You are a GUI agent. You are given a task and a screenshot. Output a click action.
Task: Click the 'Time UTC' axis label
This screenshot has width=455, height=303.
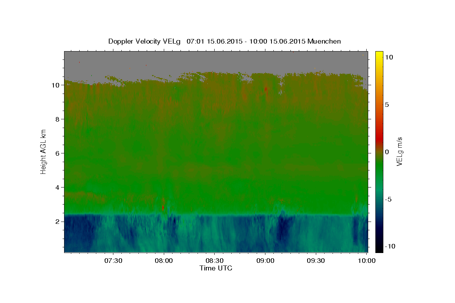[x=216, y=268]
